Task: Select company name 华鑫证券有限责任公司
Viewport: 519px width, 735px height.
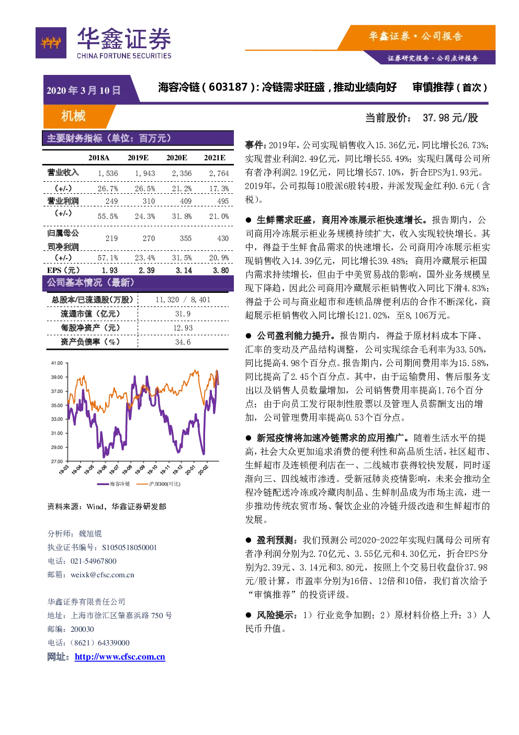Action: click(86, 602)
